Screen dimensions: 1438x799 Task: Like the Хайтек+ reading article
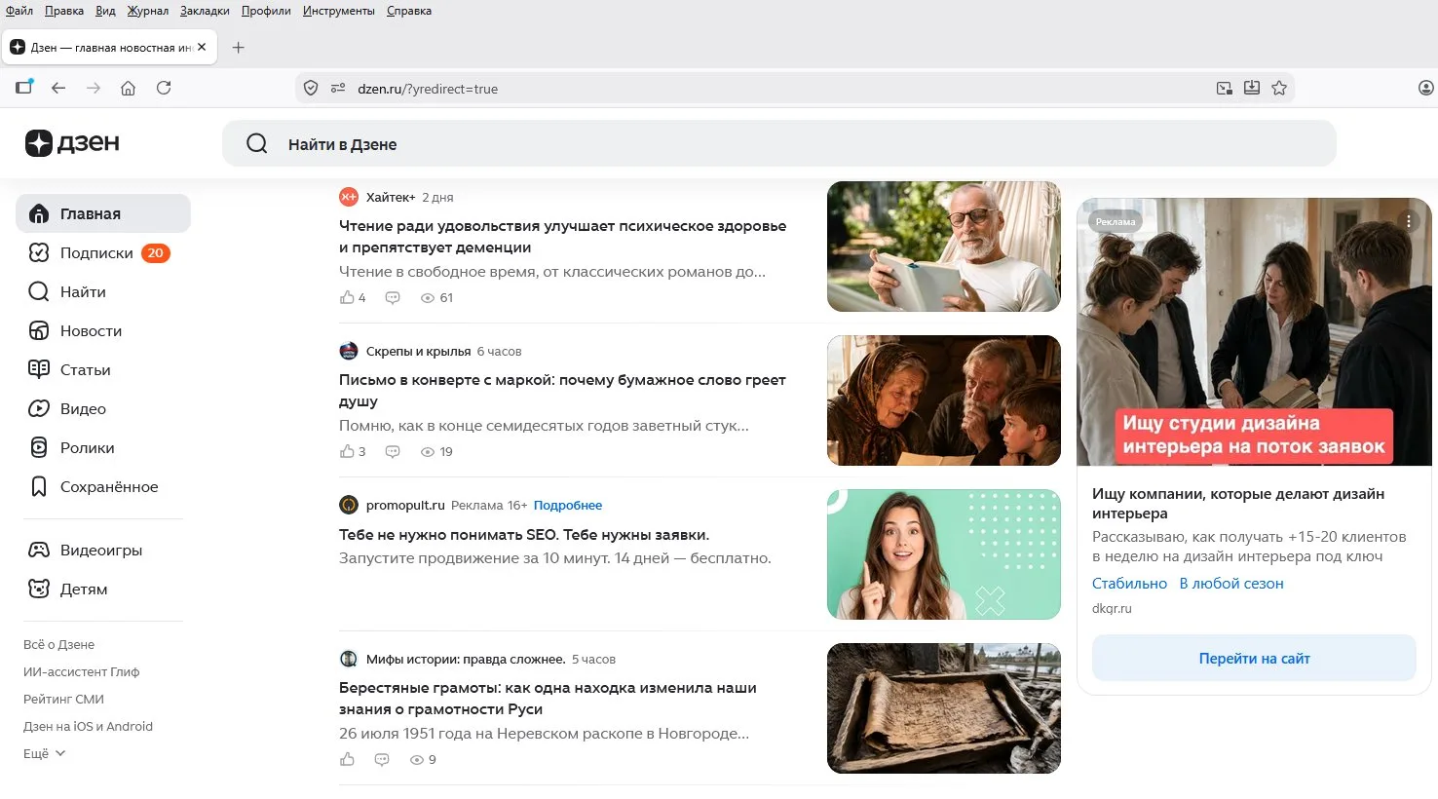347,297
